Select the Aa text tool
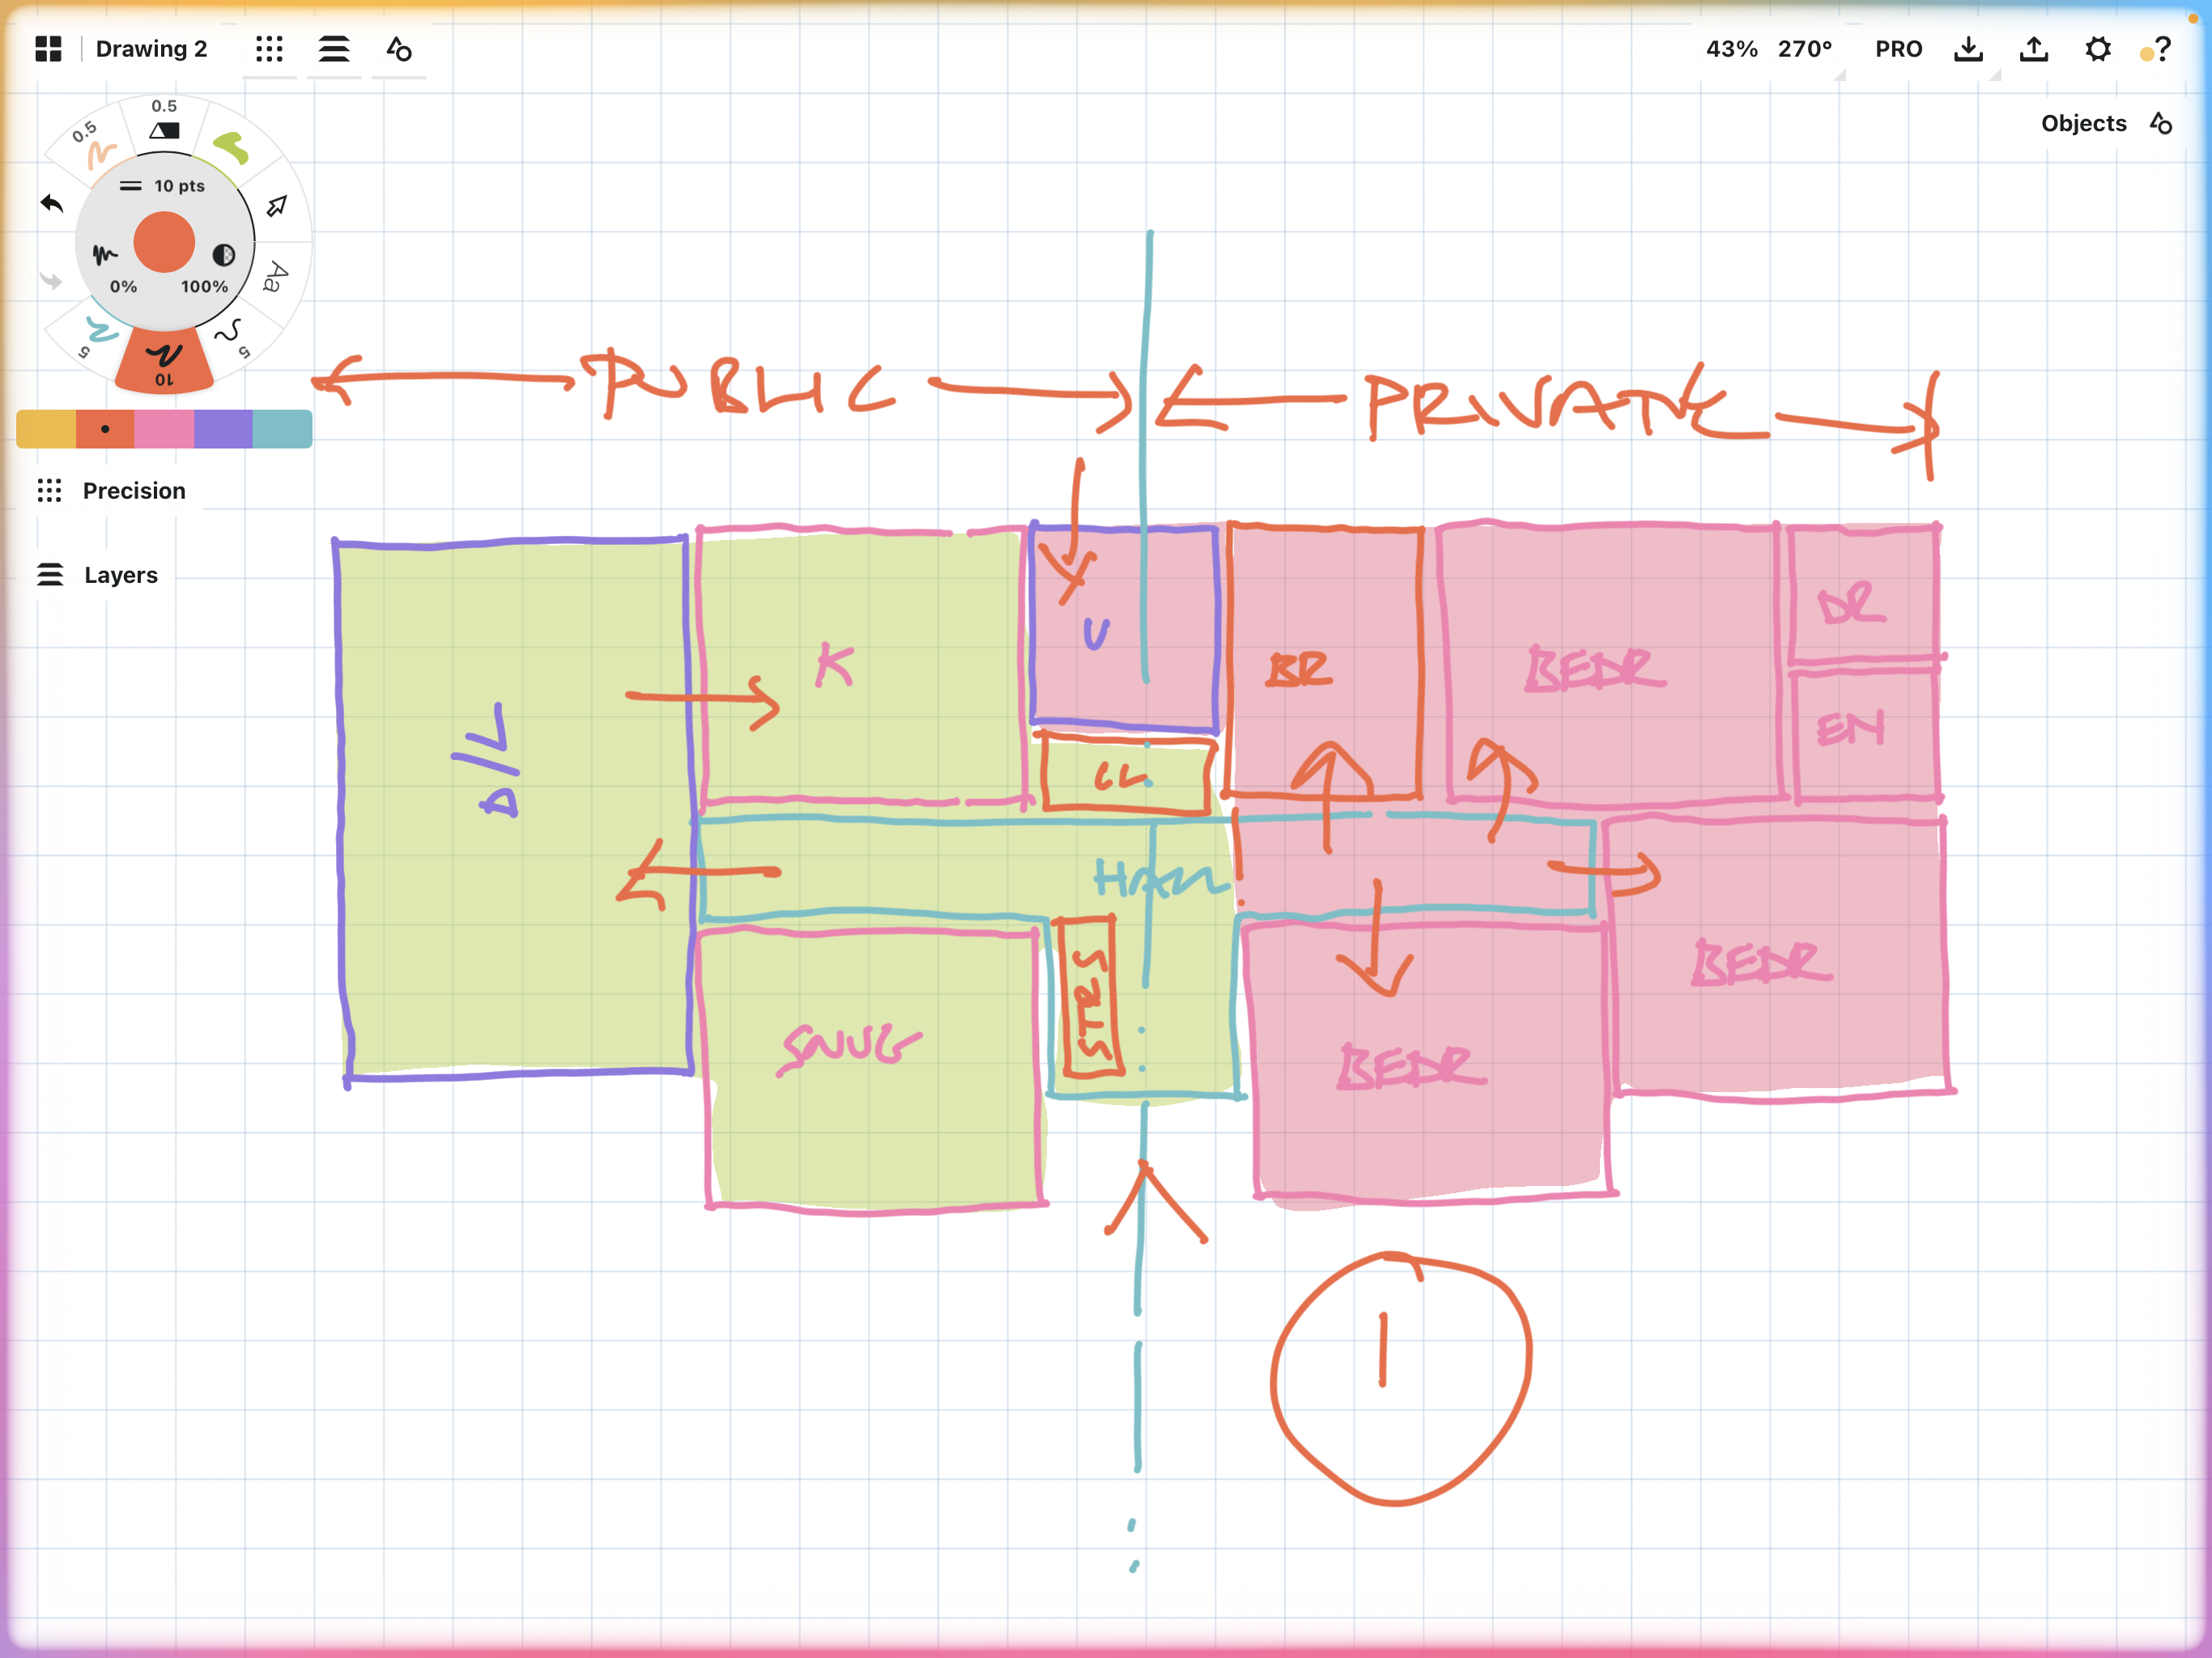The height and width of the screenshot is (1658, 2212). (274, 277)
